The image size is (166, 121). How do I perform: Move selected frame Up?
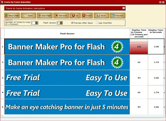point(75,16)
